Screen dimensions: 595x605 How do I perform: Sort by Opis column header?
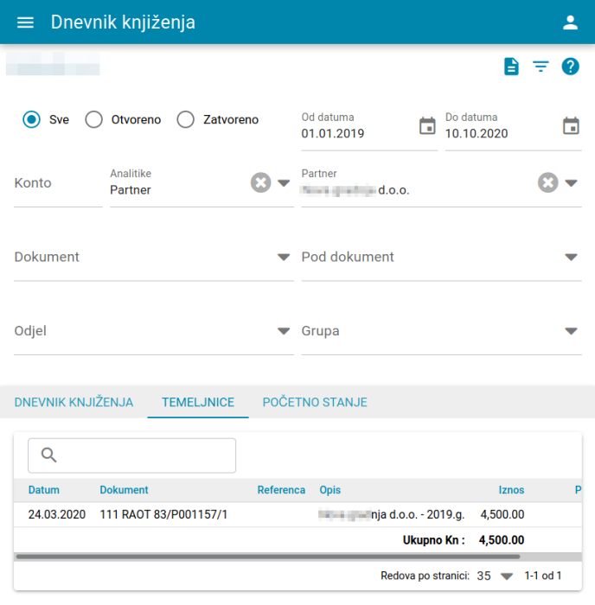tap(329, 490)
